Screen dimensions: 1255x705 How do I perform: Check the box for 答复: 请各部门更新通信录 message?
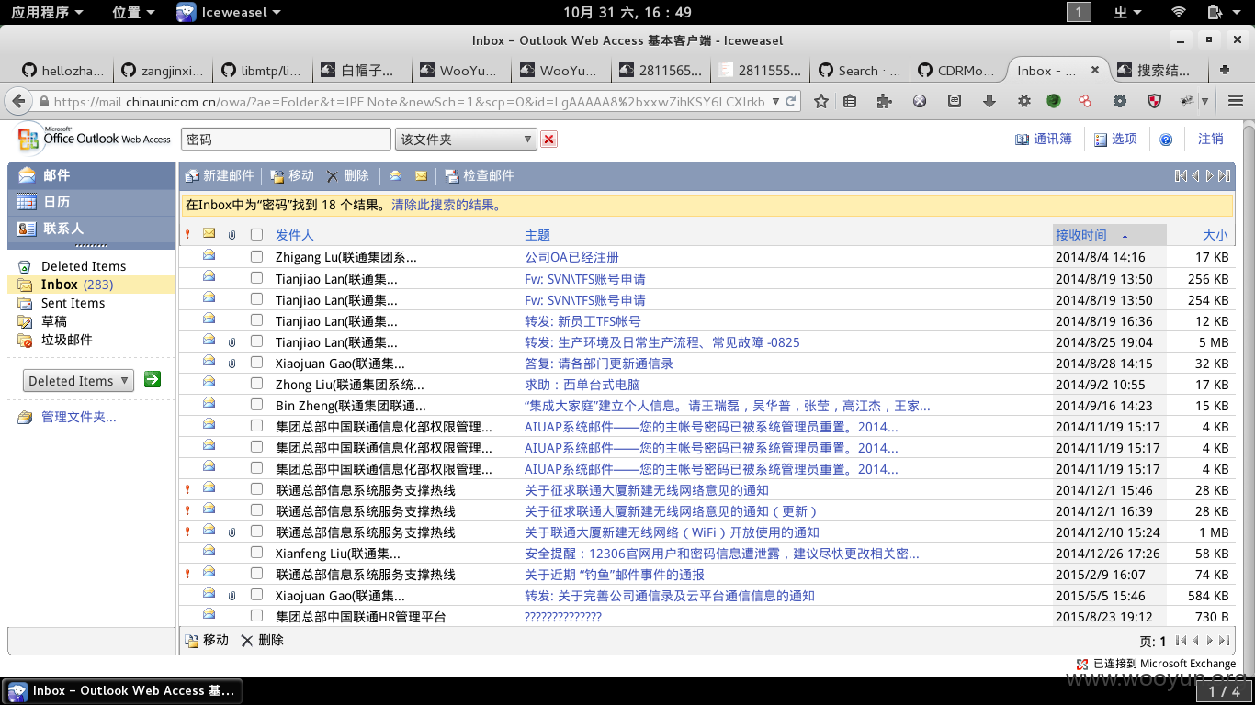(256, 363)
